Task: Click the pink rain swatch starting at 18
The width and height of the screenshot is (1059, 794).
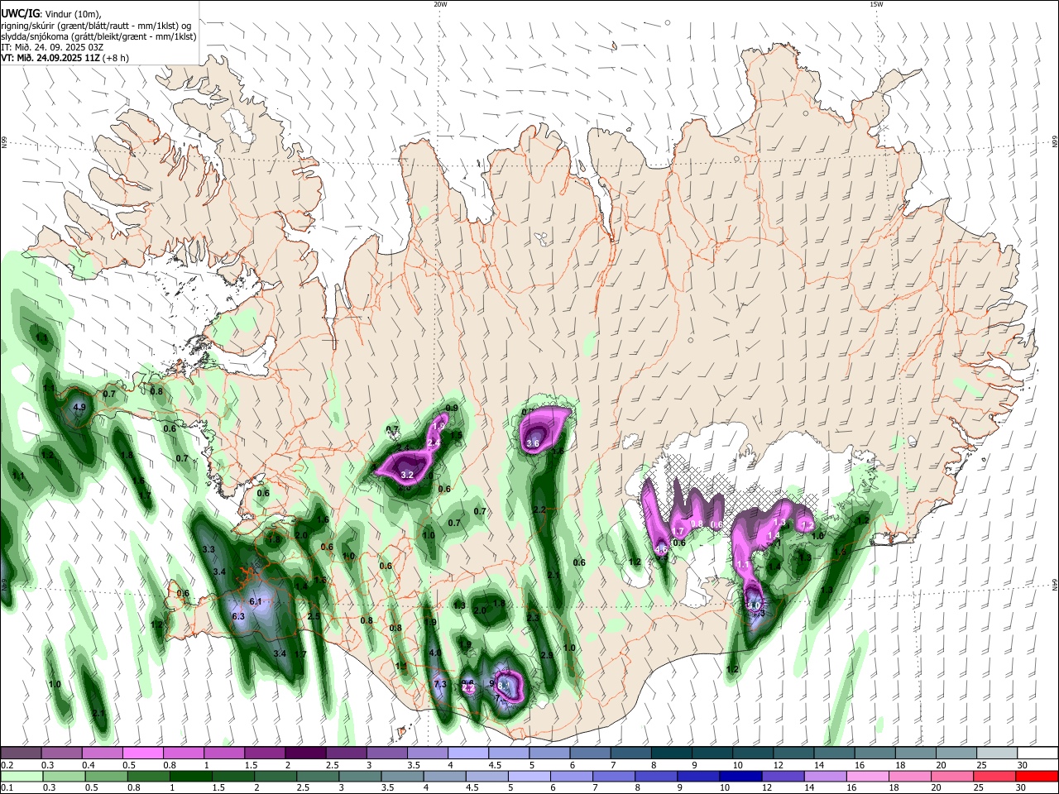Action: coord(910,776)
